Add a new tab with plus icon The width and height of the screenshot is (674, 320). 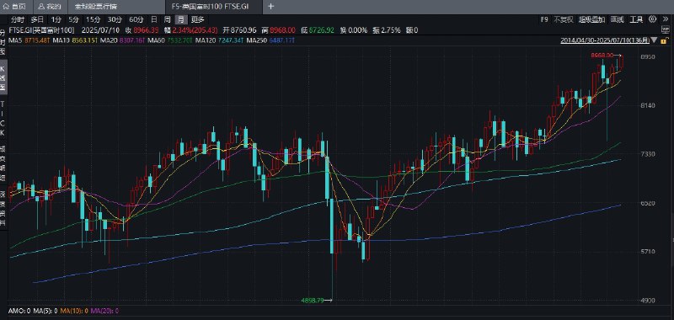tap(270, 7)
